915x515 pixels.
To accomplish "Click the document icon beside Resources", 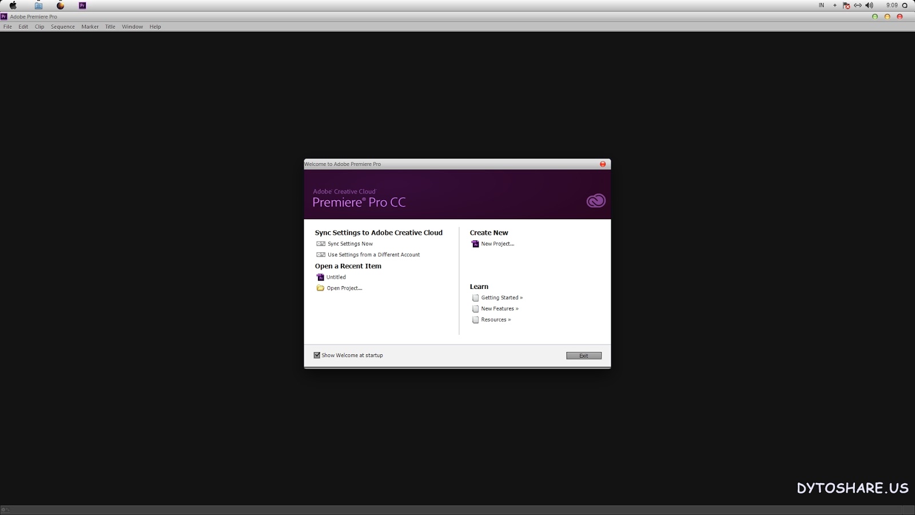I will tap(475, 320).
